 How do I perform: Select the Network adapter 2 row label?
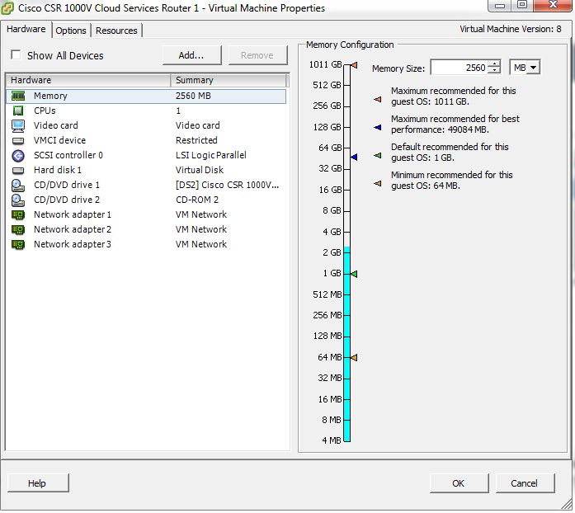click(73, 230)
